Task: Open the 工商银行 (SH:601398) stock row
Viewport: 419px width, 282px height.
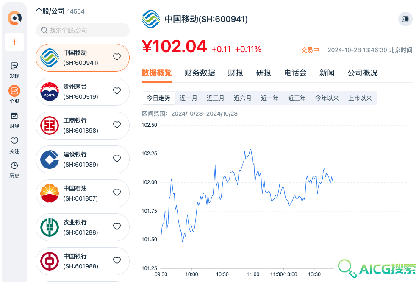Action: [x=83, y=126]
